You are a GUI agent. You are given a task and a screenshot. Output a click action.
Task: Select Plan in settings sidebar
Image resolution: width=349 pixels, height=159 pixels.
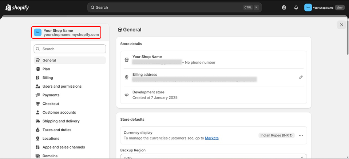coord(46,69)
